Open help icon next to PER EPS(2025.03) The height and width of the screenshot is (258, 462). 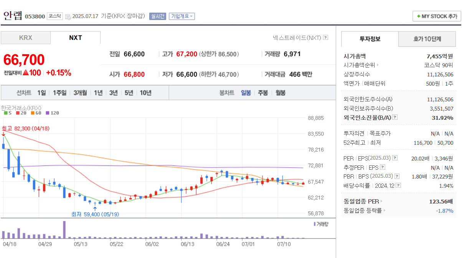pyautogui.click(x=395, y=158)
